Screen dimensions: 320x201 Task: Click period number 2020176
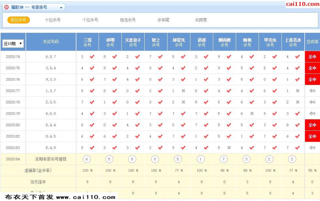pos(13,79)
